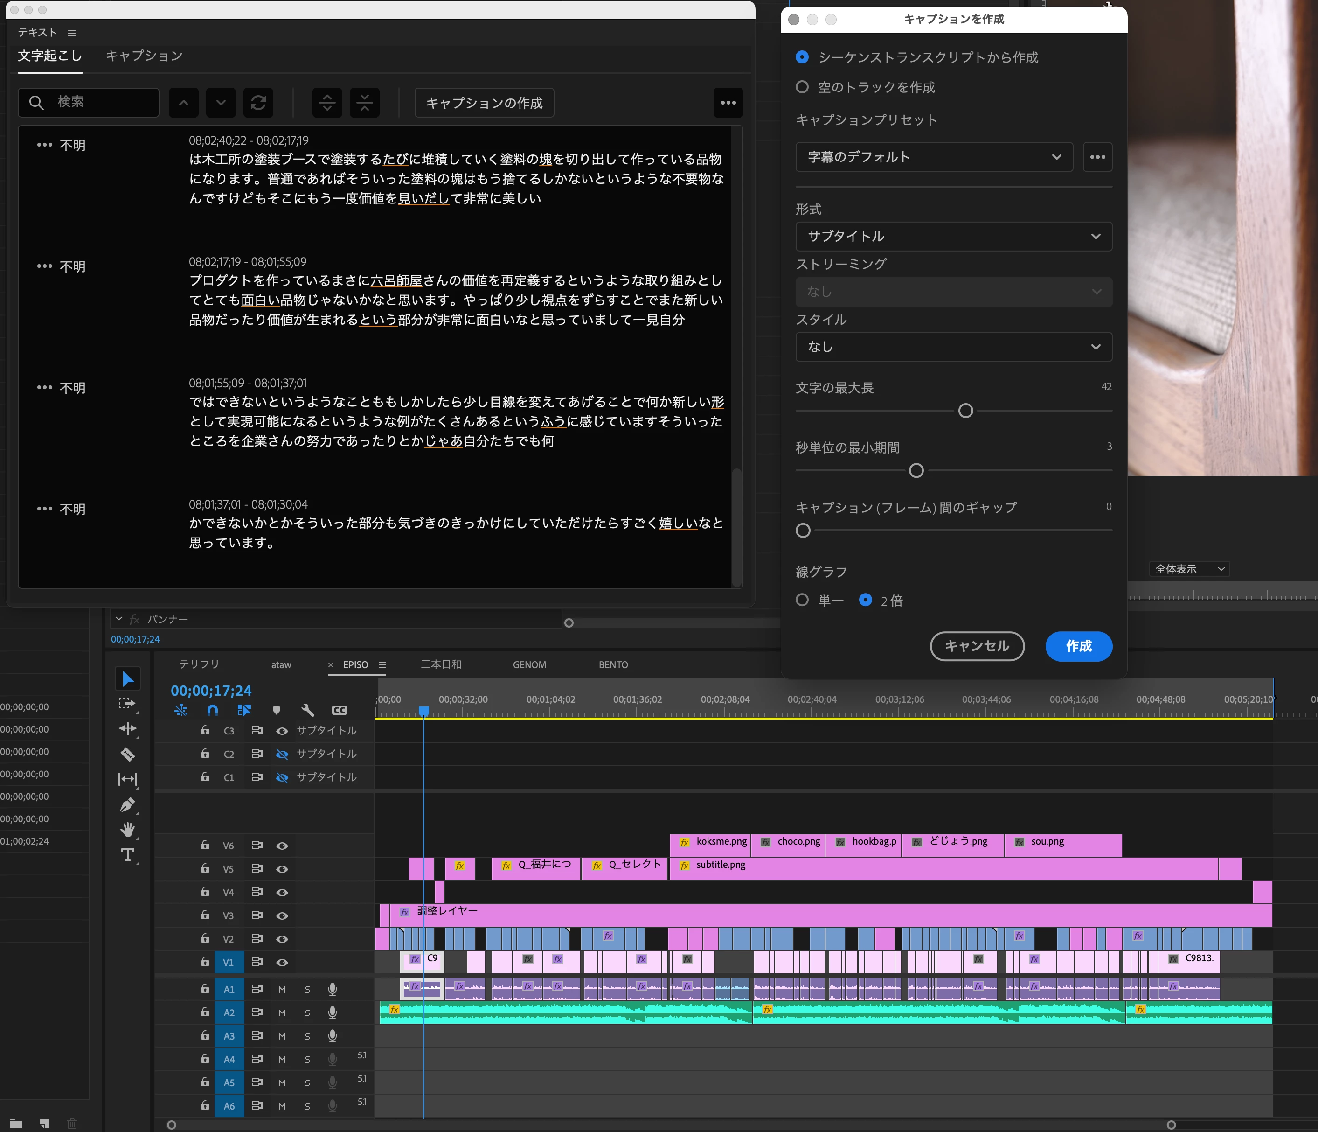Choose the 単一 line option
The width and height of the screenshot is (1318, 1132).
(802, 600)
